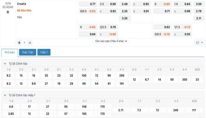
Task: Expand 'Các loại cược Châu Á khác' dropdown
Action: tap(111, 41)
